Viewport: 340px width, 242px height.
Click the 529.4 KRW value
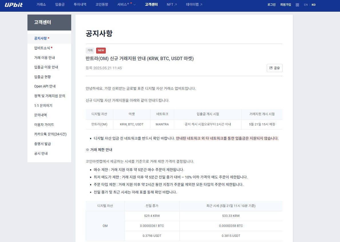[152, 216]
